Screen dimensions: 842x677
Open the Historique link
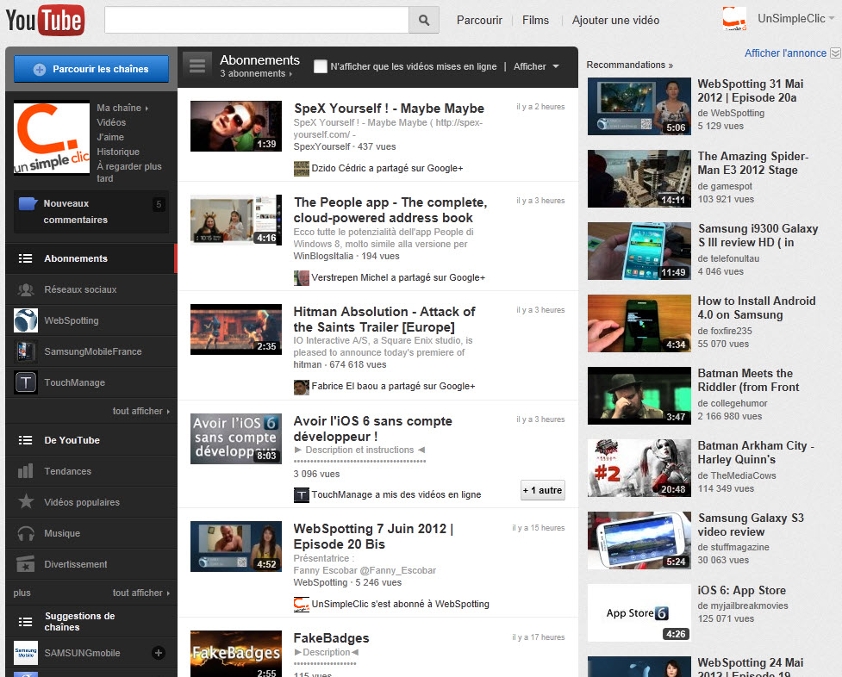pos(118,152)
